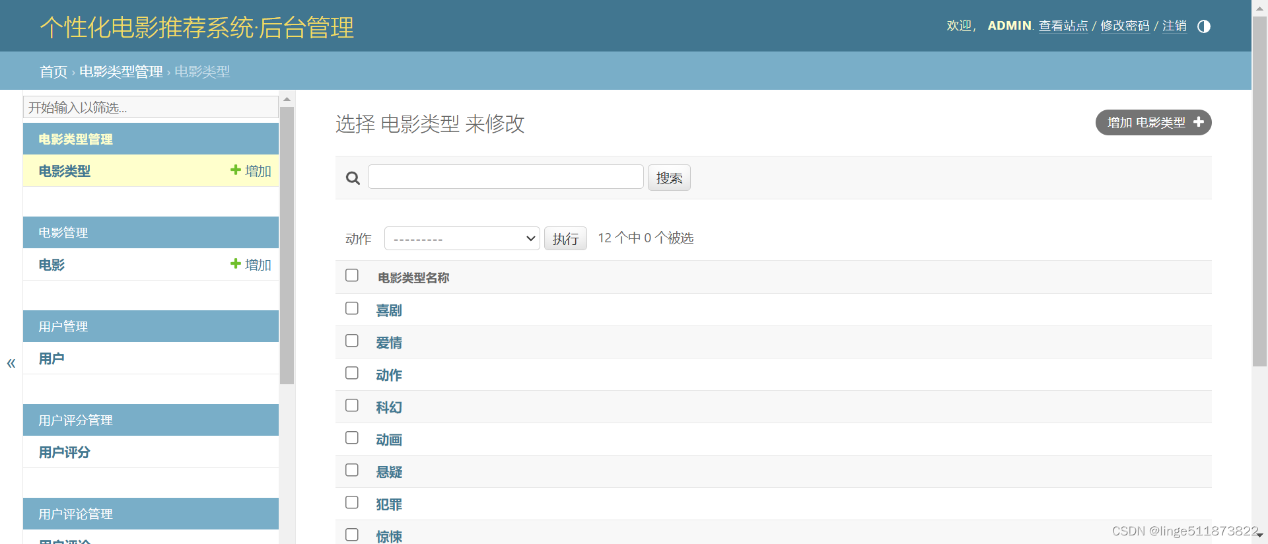
Task: Open the 动画 genre entry
Action: 389,440
